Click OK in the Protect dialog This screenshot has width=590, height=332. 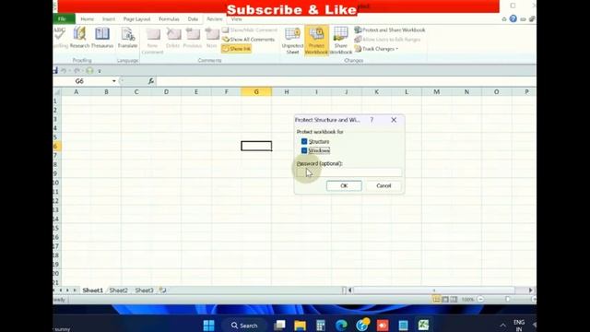344,185
